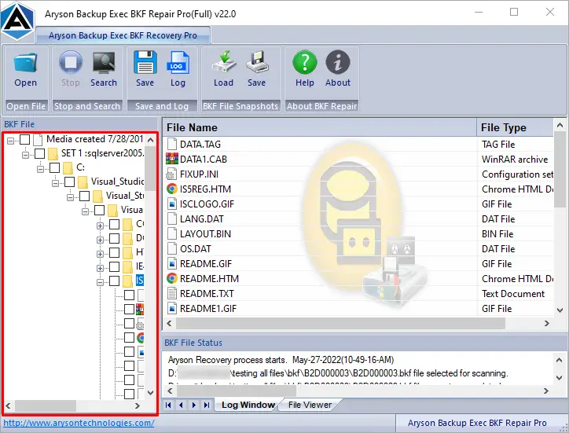This screenshot has height=433, width=569.
Task: Expand the IE folder node
Action: point(100,268)
